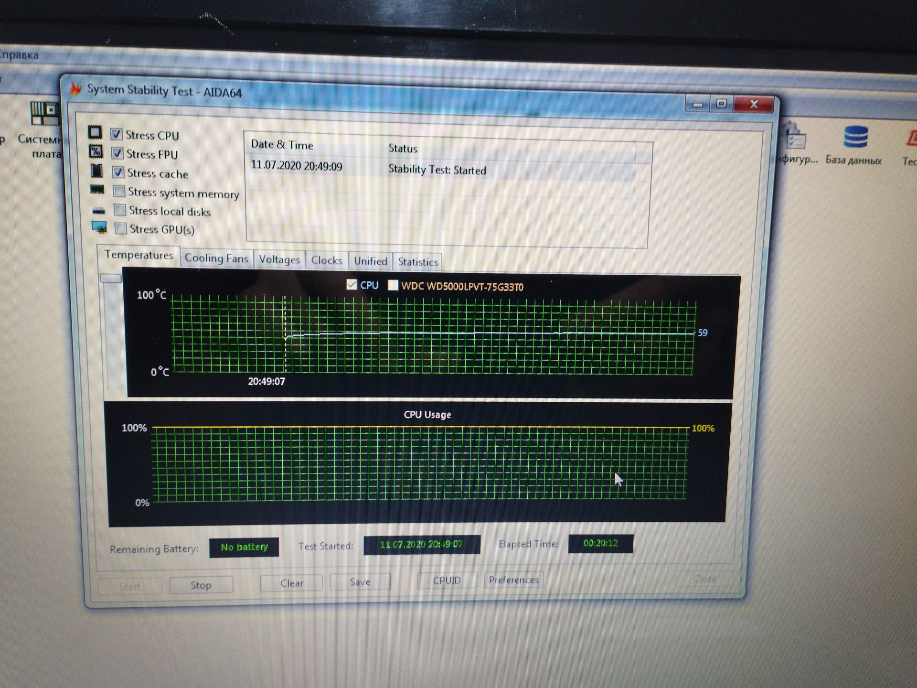
Task: Open the CPUID panel button
Action: [x=447, y=580]
